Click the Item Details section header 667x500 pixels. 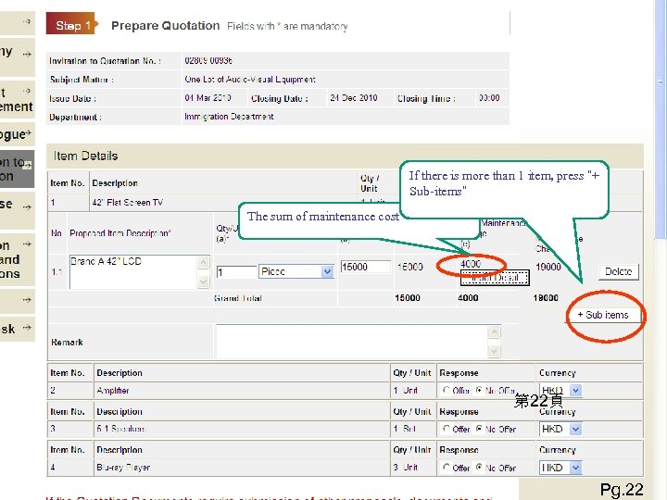pyautogui.click(x=345, y=156)
